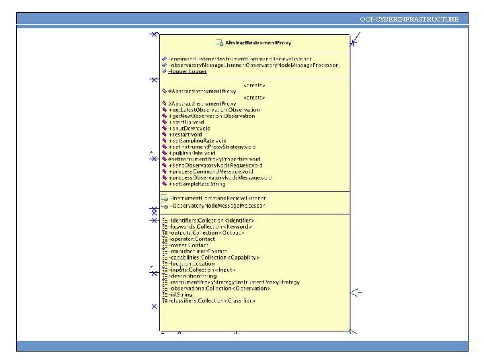Click the protected method icon beside setInstrumentProxyProperties

click(x=165, y=159)
